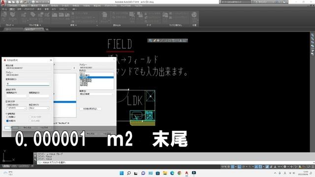Image resolution: width=315 pixels, height=177 pixels.
Task: Toggle polar tracking in status bar
Action: coord(243,167)
